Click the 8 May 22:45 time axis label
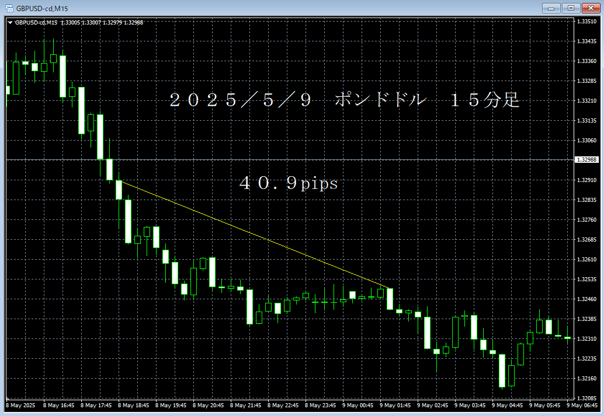 click(x=283, y=405)
